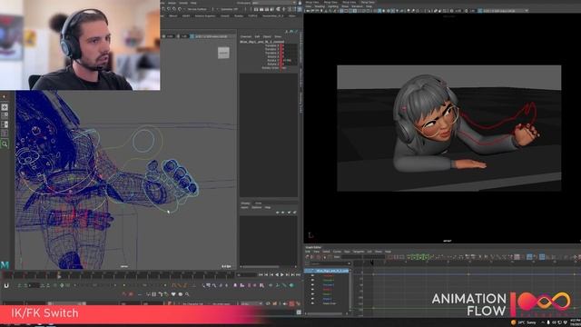Viewport: 581px width, 327px height.
Task: Jump to end of playback range
Action: point(298,274)
